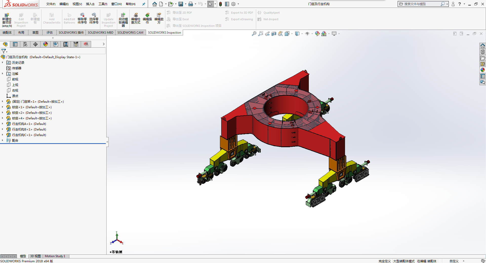Click Remove Balloons (移除零件序号) tool
486x263 pixels.
pyautogui.click(x=82, y=18)
